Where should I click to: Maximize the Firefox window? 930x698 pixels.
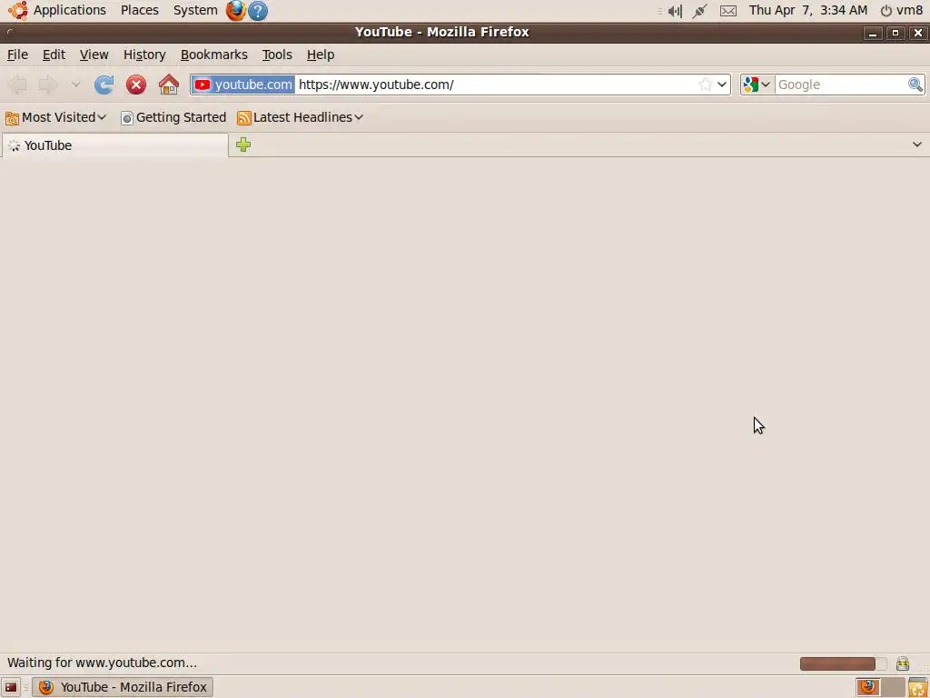pos(895,33)
